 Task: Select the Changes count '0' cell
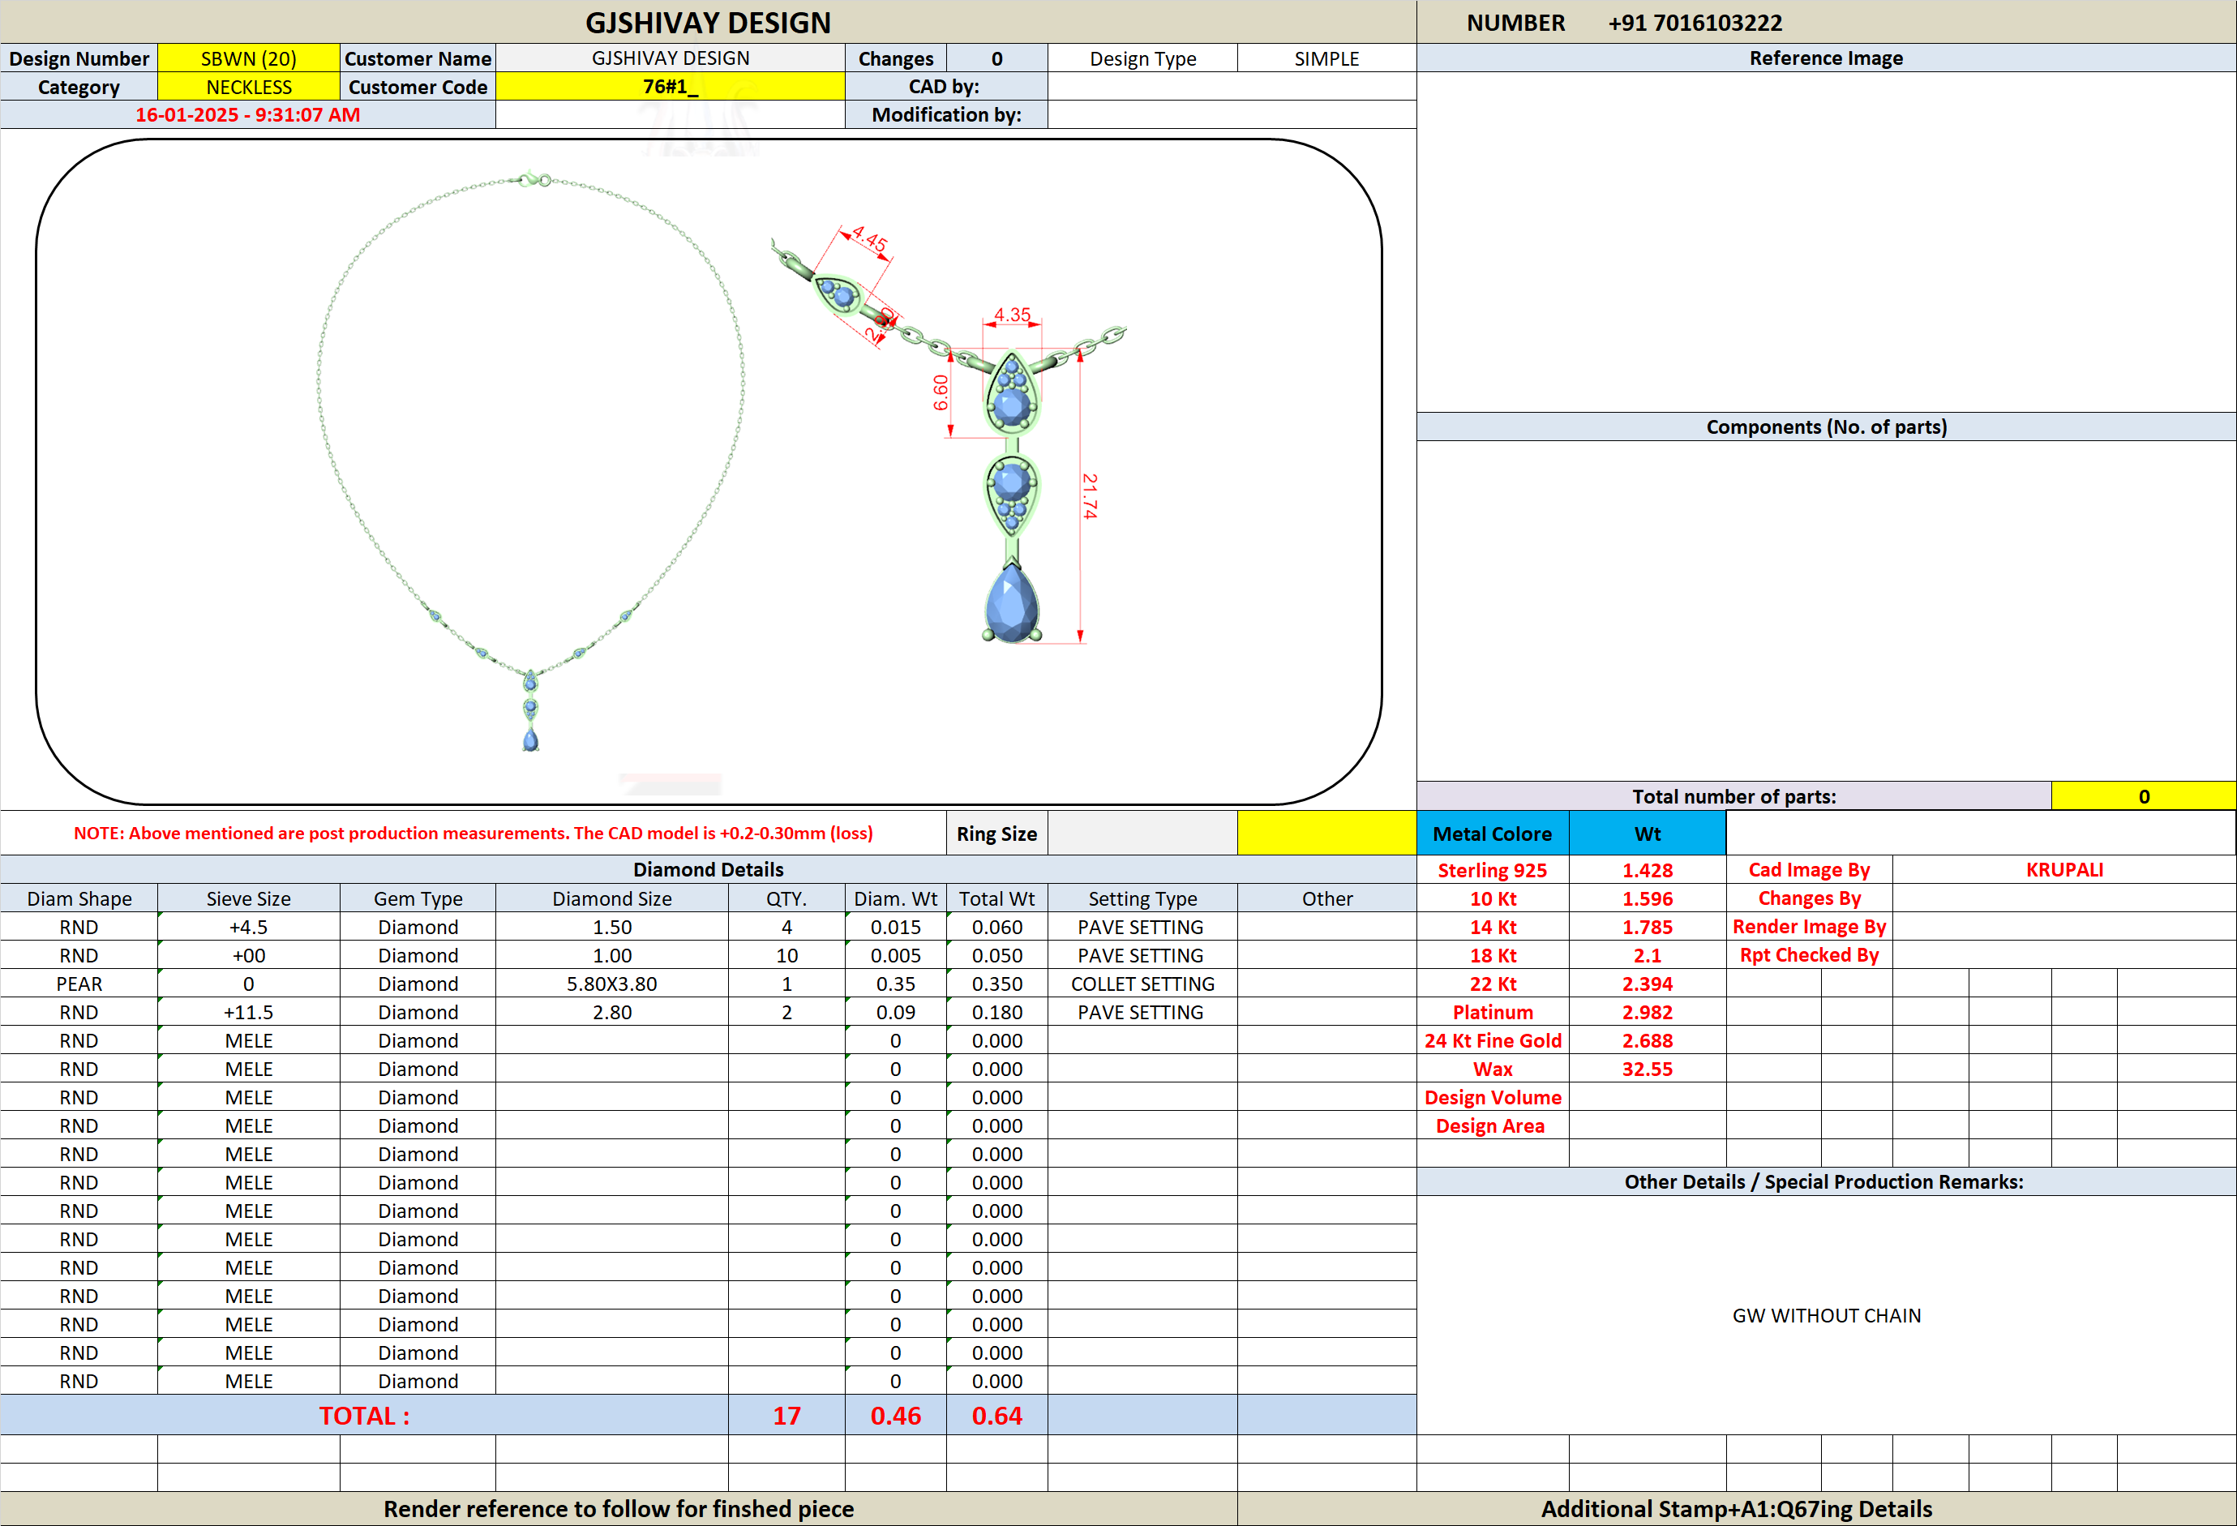996,58
